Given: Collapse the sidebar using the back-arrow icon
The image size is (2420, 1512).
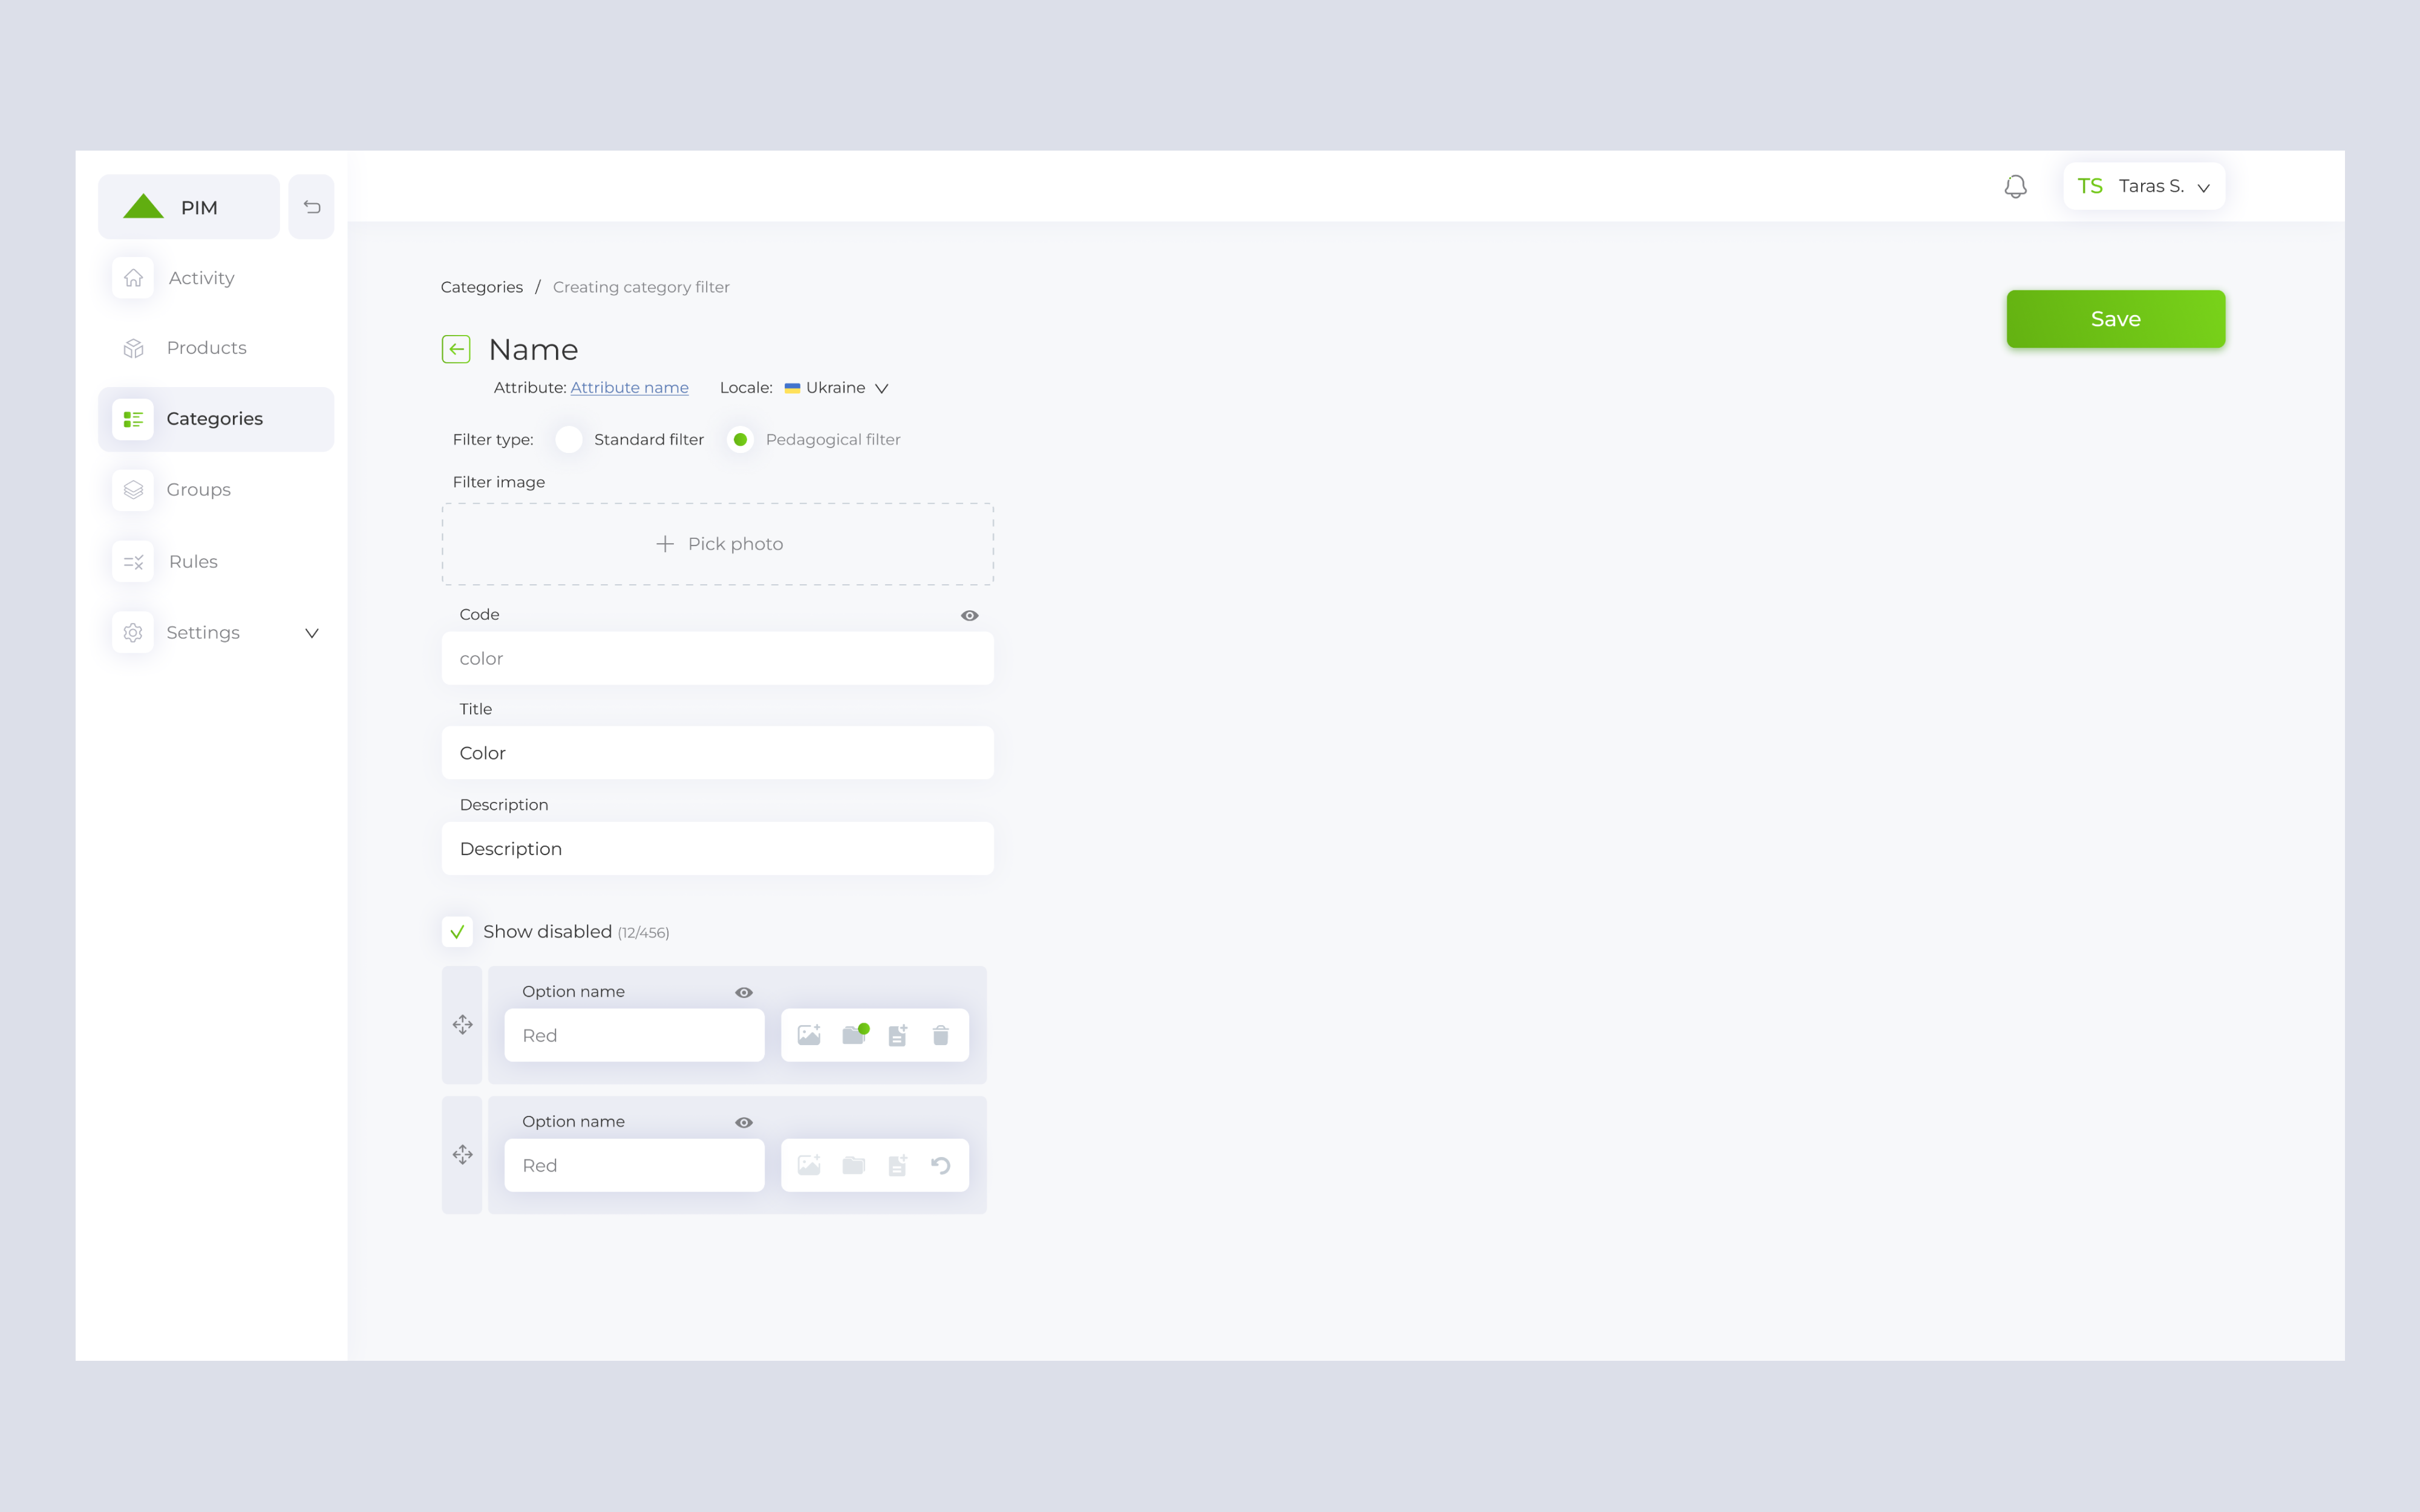Looking at the screenshot, I should 311,206.
